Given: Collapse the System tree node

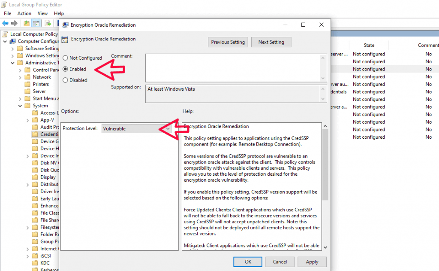Looking at the screenshot, I should (x=20, y=105).
